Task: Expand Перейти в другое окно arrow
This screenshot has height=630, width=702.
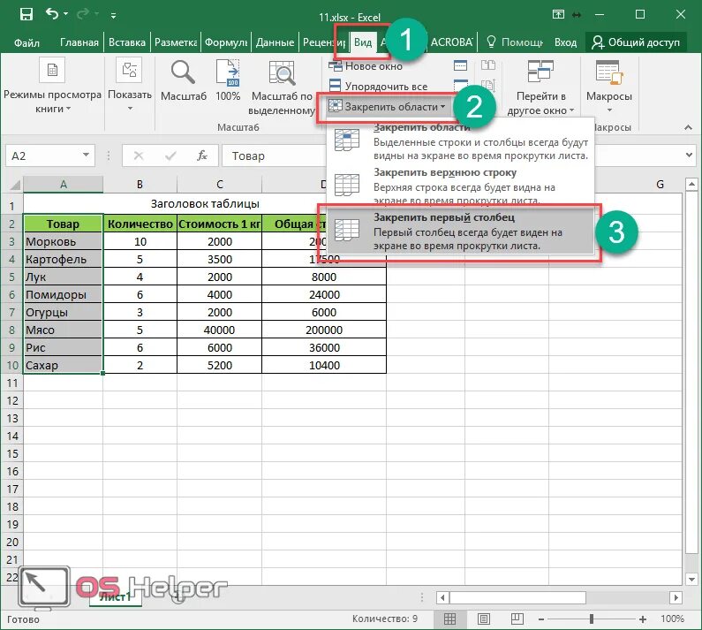Action: (x=571, y=110)
